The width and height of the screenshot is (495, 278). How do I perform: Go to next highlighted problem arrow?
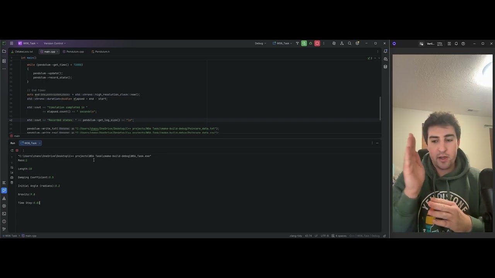coord(379,58)
